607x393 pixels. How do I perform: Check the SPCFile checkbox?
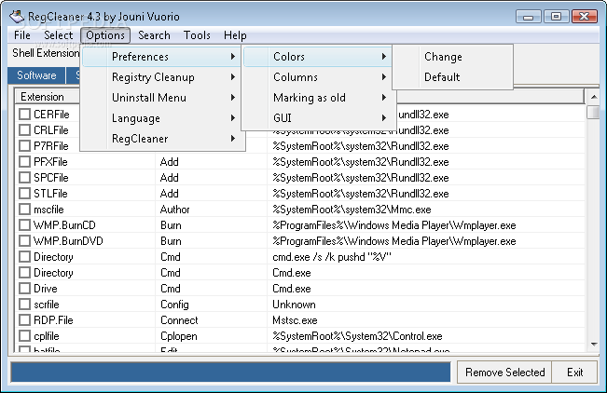click(x=24, y=178)
